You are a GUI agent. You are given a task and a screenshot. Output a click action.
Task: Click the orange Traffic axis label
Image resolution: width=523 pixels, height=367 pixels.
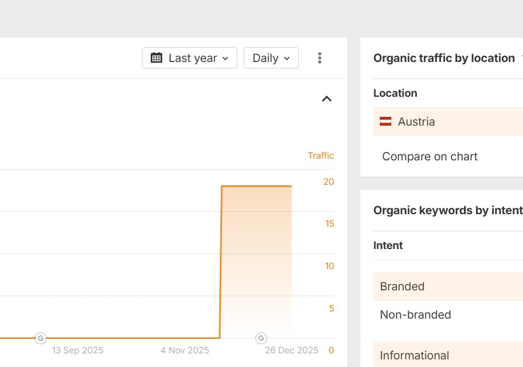(321, 155)
